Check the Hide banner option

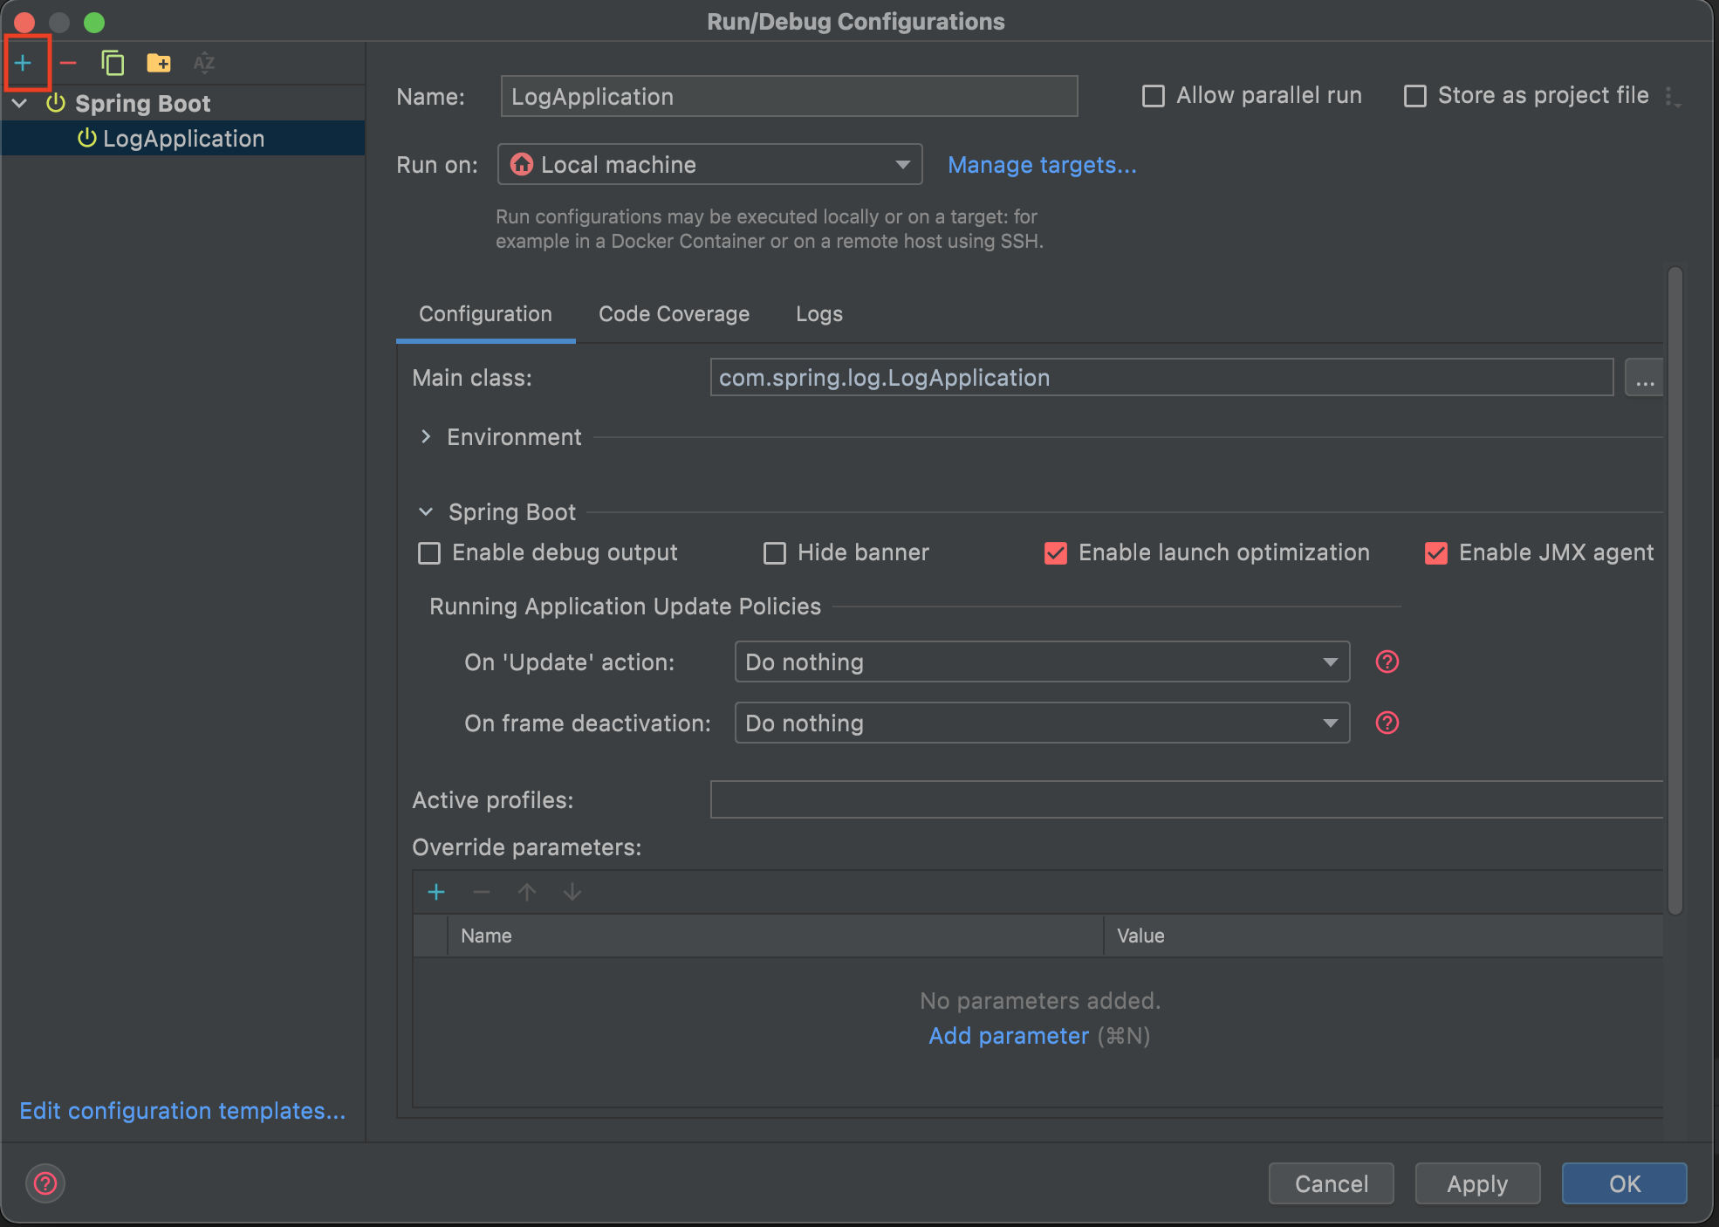[775, 553]
